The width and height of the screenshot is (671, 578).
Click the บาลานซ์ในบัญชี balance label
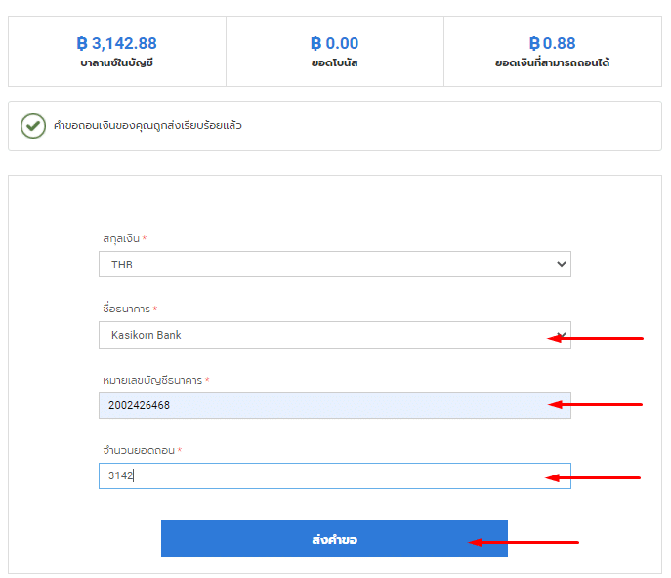[116, 63]
